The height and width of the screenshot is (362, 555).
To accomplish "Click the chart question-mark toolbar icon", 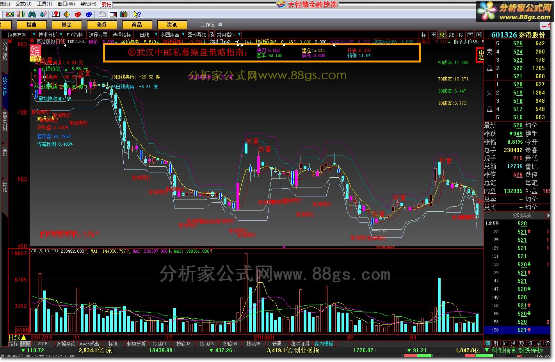I will tap(56, 14).
